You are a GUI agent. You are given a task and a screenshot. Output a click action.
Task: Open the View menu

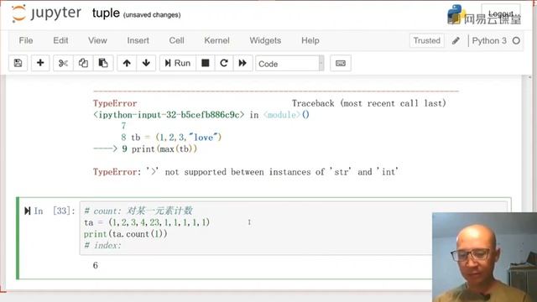(97, 40)
